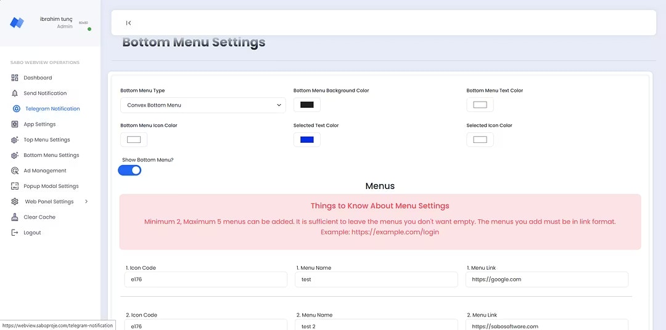
Task: Collapse sidebar with the arrow icon
Action: [128, 23]
